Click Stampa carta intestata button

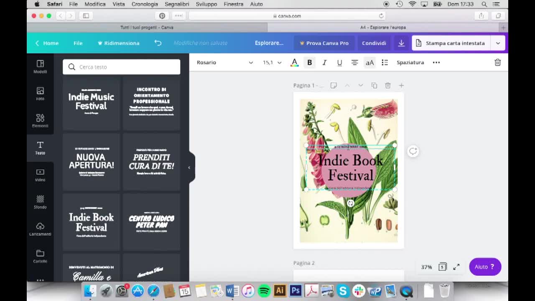[x=451, y=43]
